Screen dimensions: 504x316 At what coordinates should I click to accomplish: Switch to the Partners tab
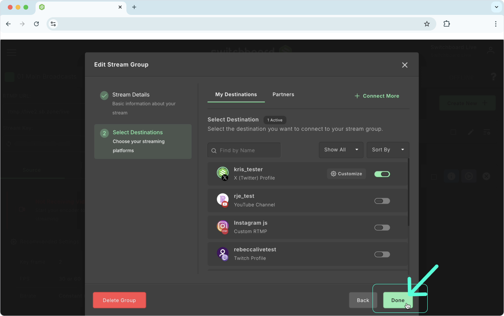(283, 94)
